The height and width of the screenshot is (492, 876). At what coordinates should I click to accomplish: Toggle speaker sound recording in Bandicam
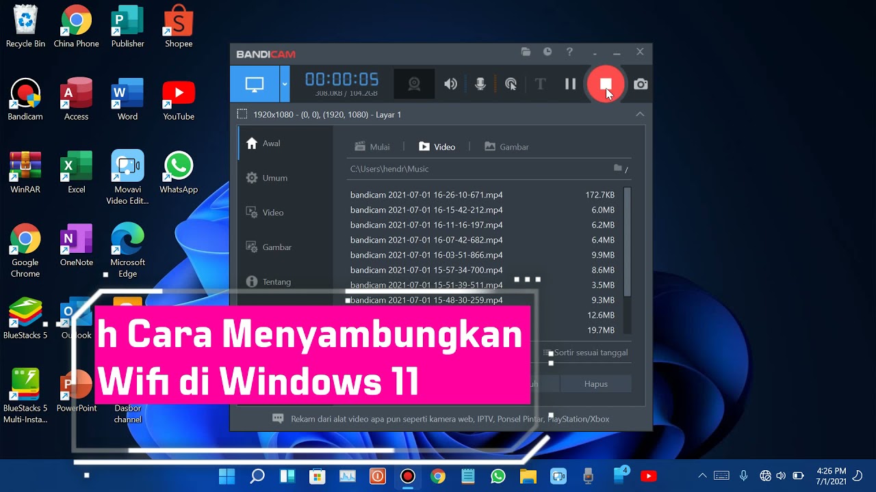[450, 84]
